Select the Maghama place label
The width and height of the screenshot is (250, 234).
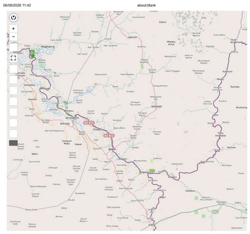48,46
